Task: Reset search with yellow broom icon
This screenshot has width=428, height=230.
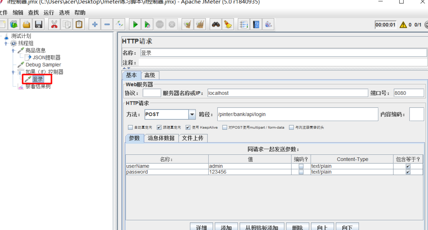Action: coord(228,24)
